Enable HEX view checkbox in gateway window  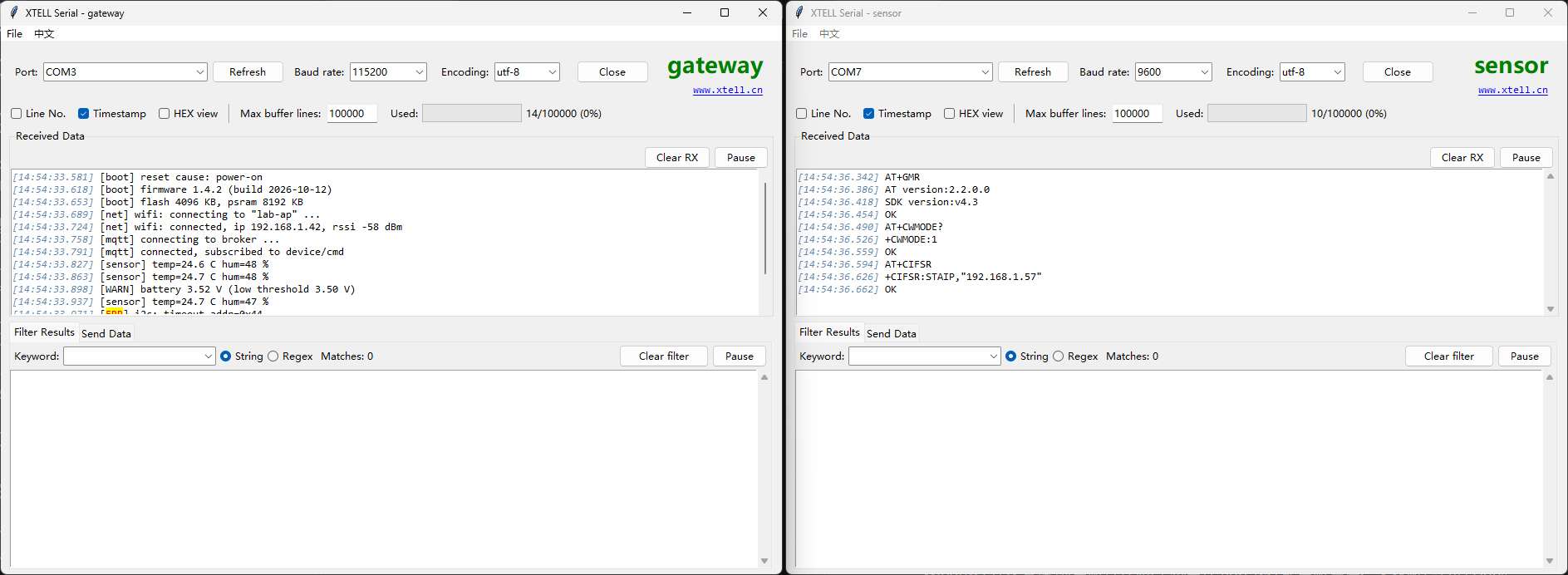pos(164,114)
